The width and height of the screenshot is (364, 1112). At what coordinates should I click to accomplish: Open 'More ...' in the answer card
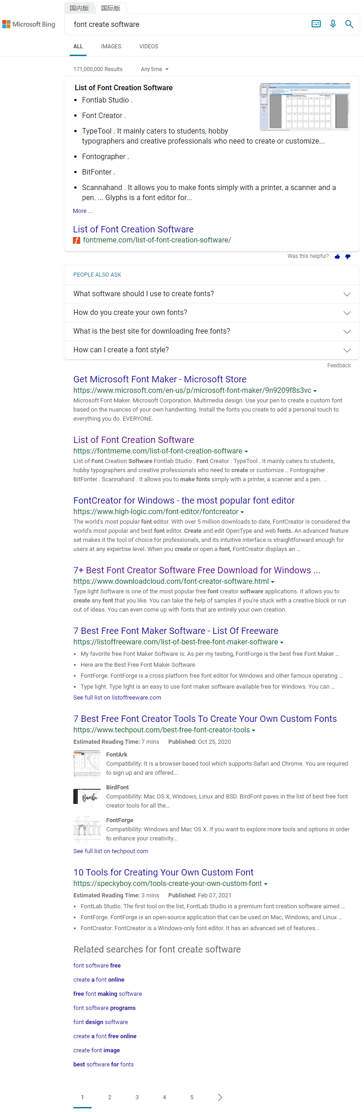[x=82, y=211]
